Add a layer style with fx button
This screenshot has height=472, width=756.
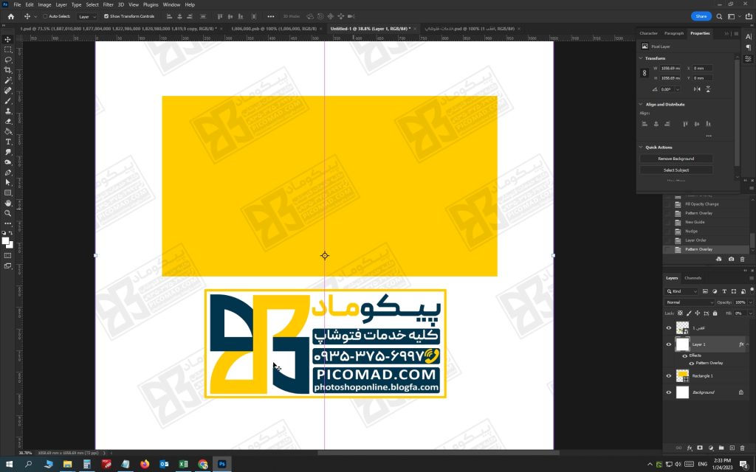click(690, 448)
